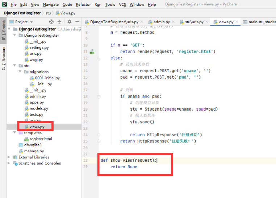Collapse the inner DjangoTestRegister folder
This screenshot has height=198, width=276.
[x=14, y=35]
